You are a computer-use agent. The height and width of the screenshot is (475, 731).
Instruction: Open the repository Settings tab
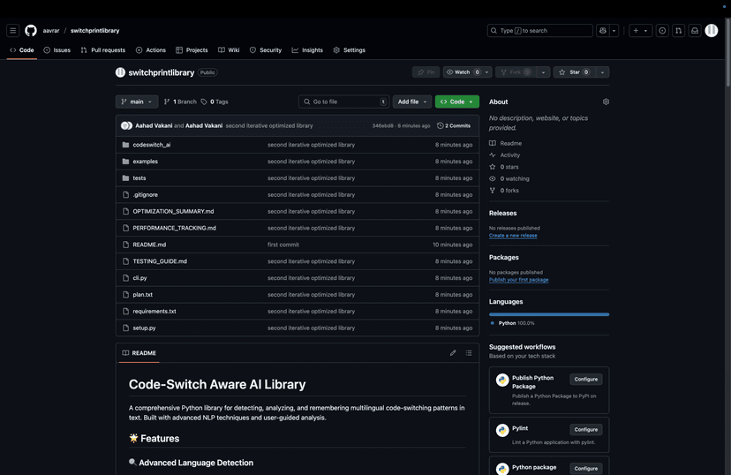[350, 49]
